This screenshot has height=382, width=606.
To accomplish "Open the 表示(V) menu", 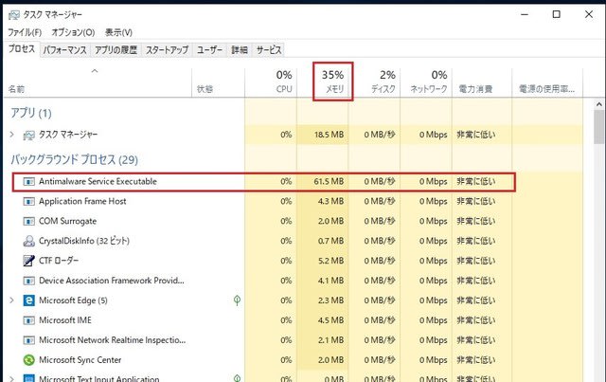I will click(x=118, y=32).
